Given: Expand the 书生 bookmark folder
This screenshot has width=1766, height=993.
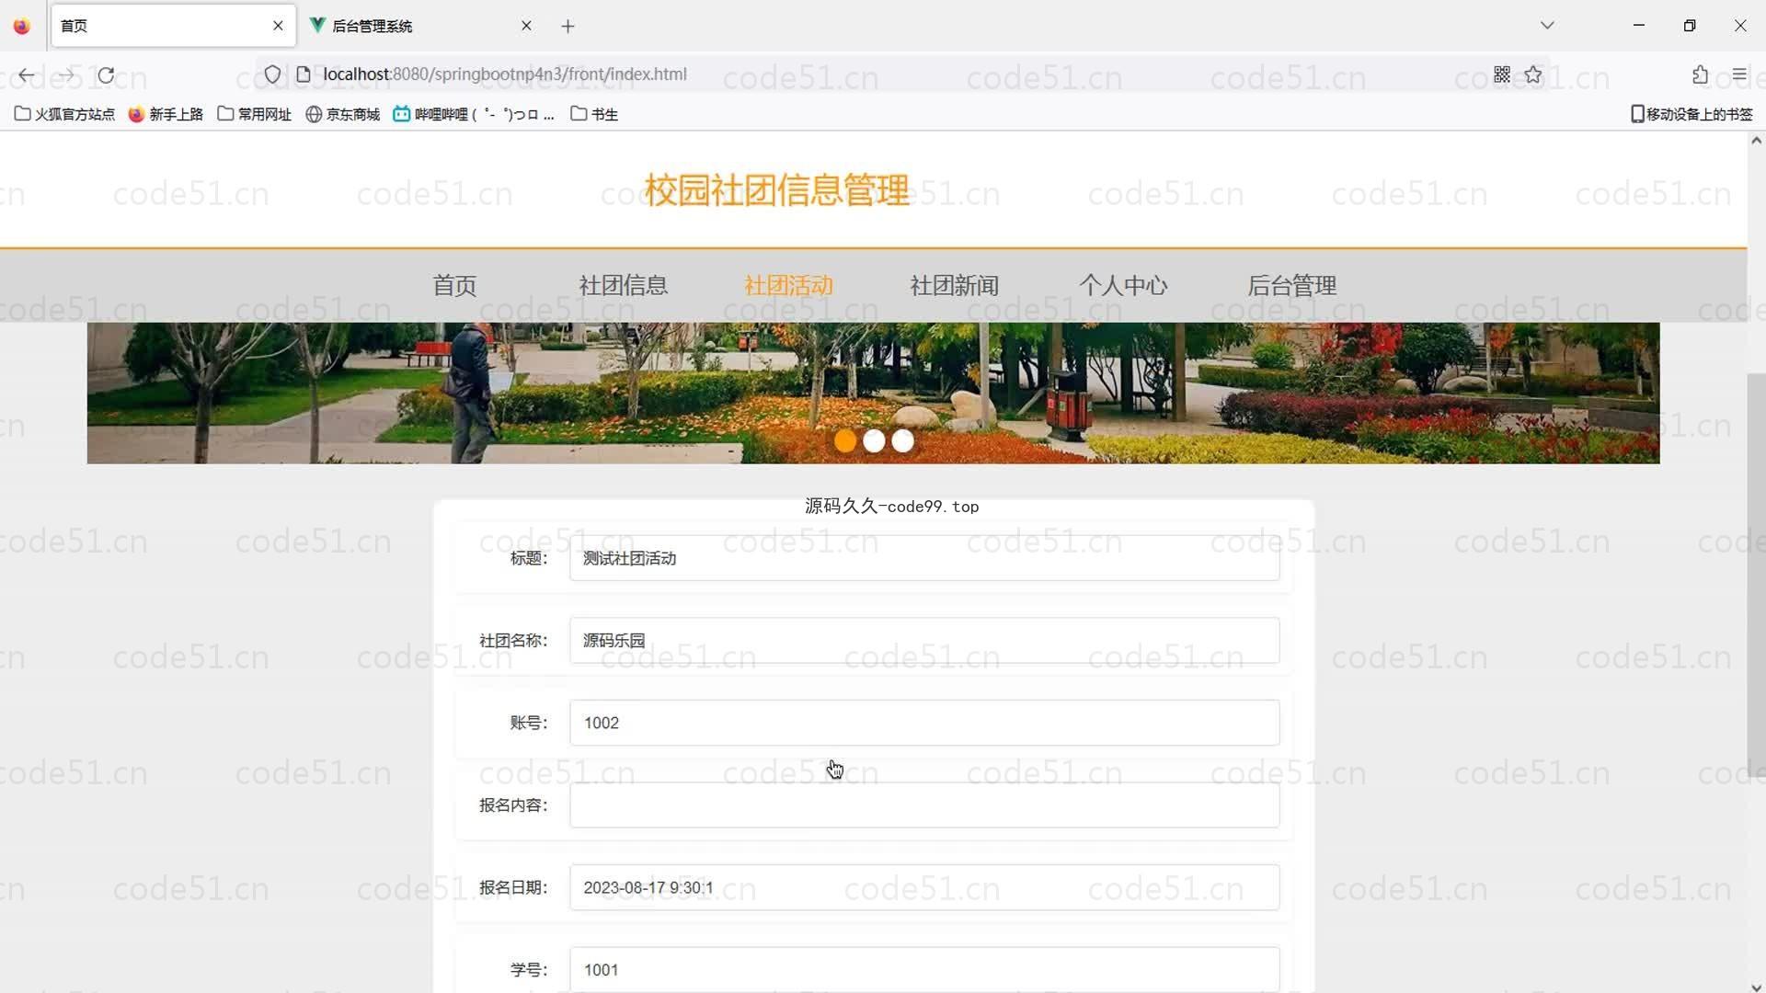Looking at the screenshot, I should click(594, 114).
